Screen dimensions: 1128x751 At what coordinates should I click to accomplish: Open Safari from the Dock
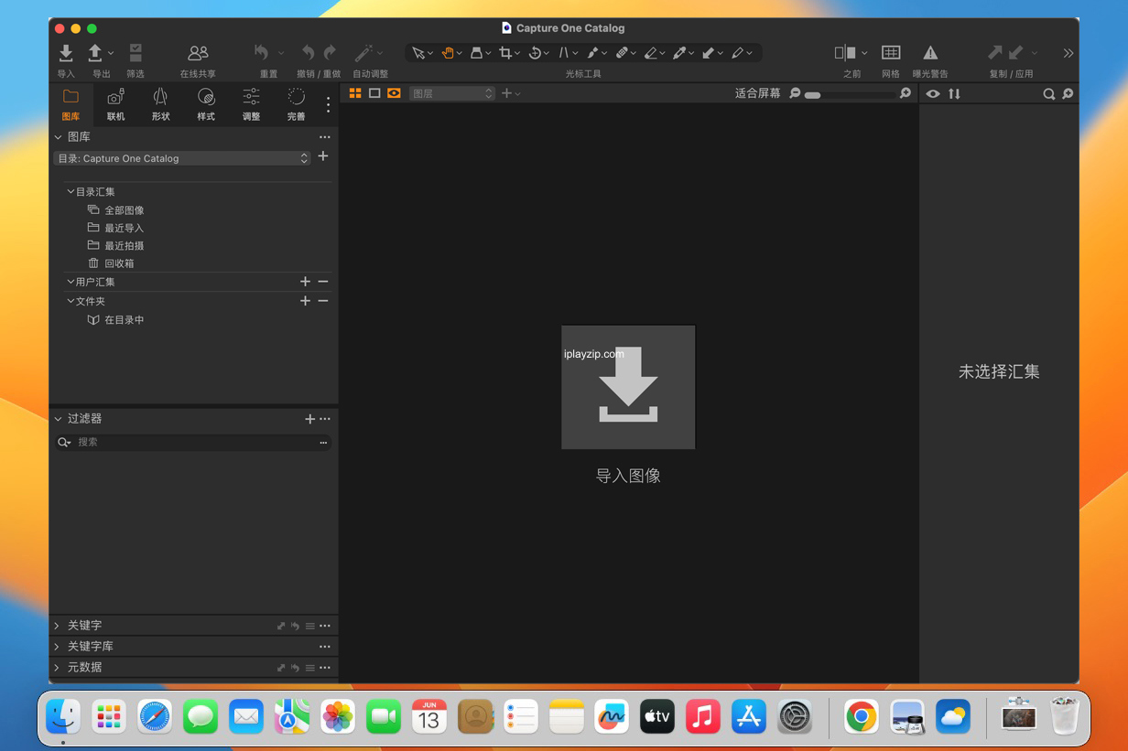[x=155, y=716]
